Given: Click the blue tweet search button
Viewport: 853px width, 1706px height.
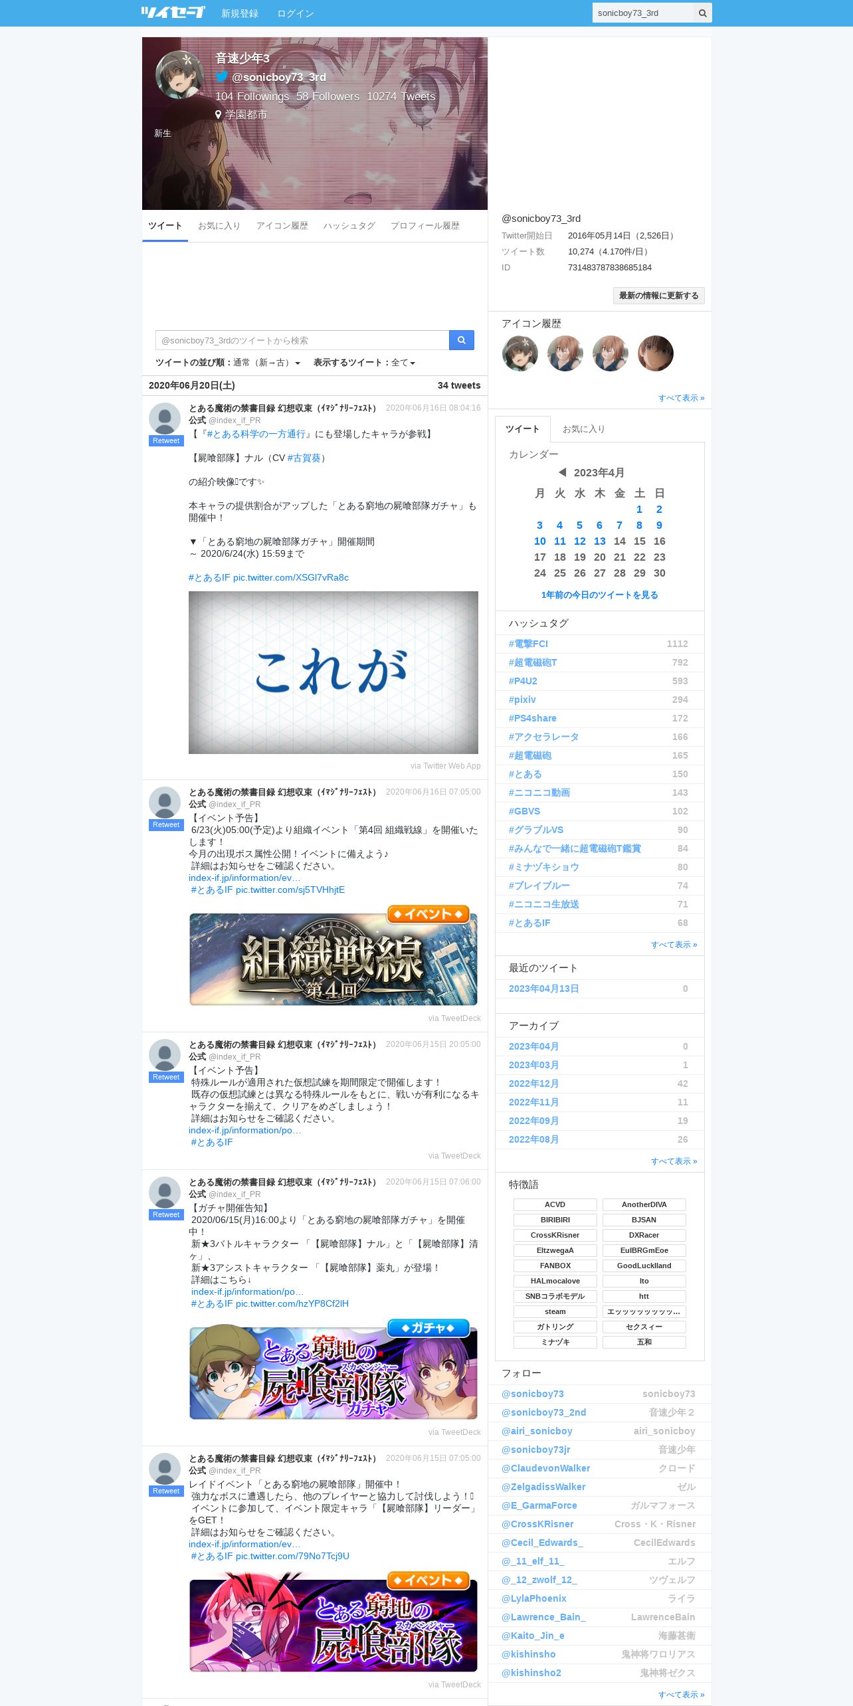Looking at the screenshot, I should (461, 340).
